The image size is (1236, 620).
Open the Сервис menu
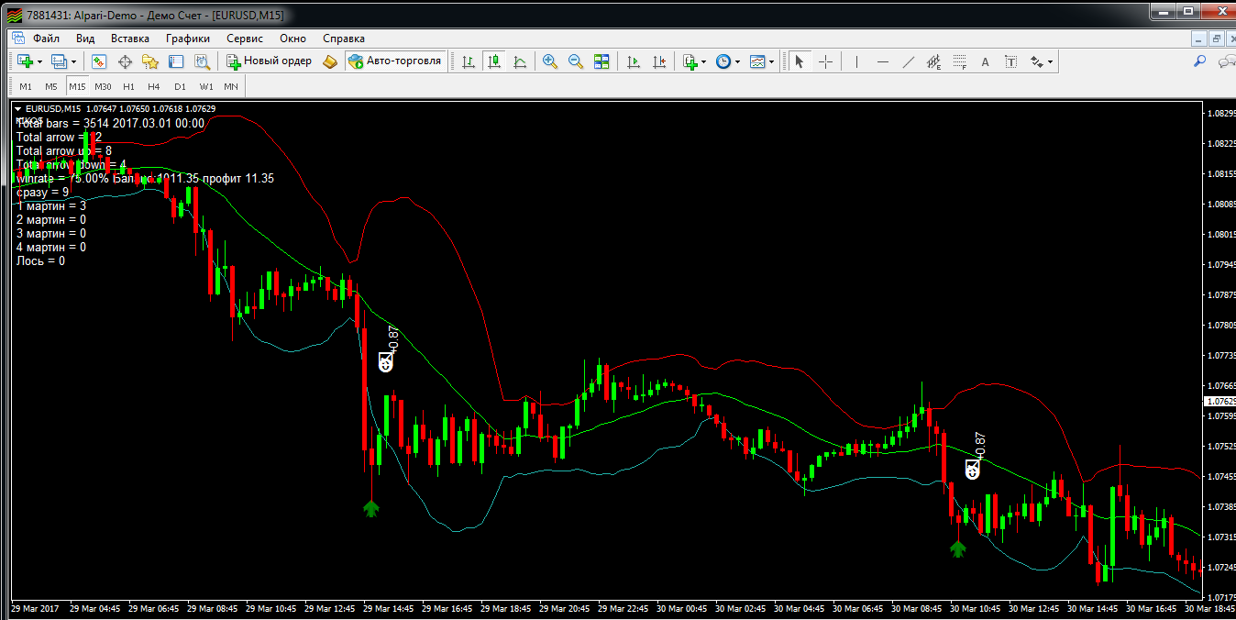click(244, 39)
